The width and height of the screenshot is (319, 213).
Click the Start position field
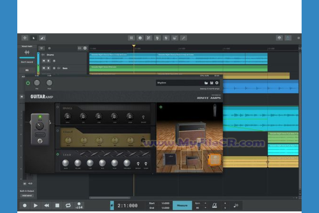(165, 203)
